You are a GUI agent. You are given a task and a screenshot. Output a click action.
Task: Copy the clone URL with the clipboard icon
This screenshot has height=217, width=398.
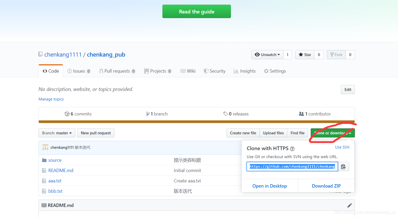(x=344, y=166)
